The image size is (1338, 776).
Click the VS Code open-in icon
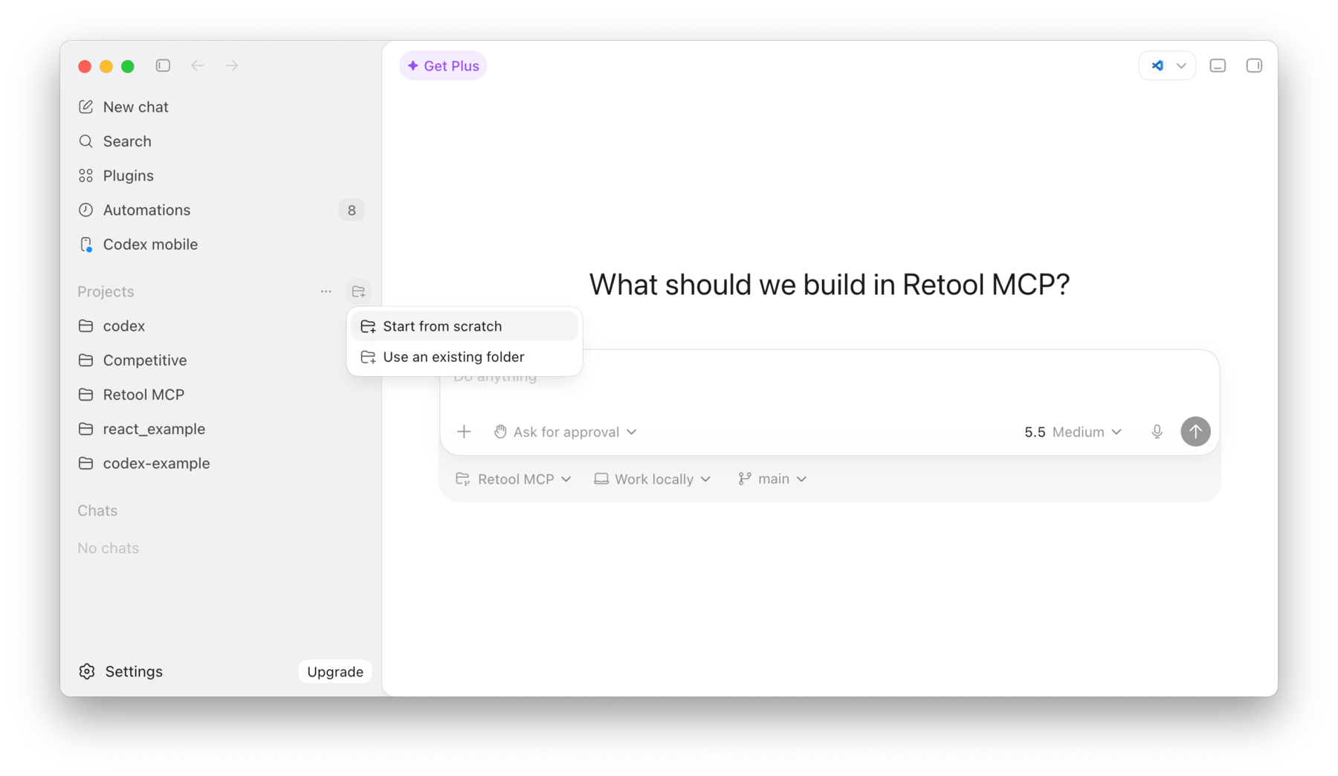[1157, 65]
